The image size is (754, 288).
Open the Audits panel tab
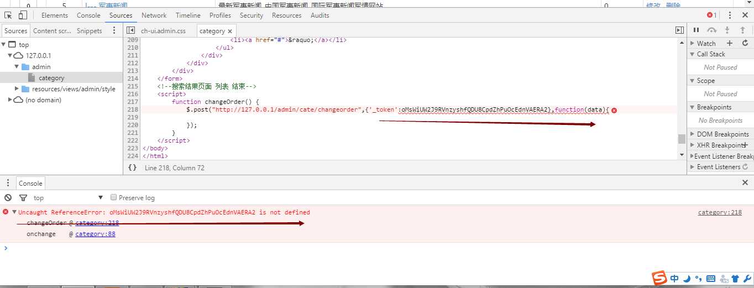click(x=320, y=15)
